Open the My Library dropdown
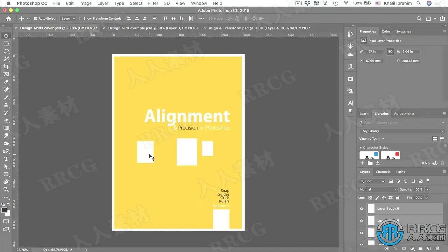The image size is (448, 252). 402,131
